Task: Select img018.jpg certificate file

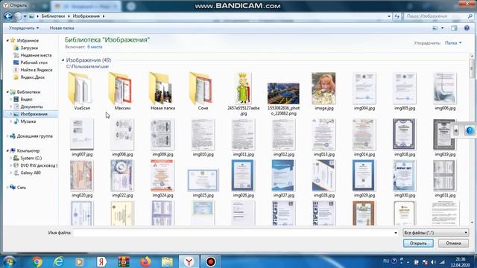Action: [404, 137]
